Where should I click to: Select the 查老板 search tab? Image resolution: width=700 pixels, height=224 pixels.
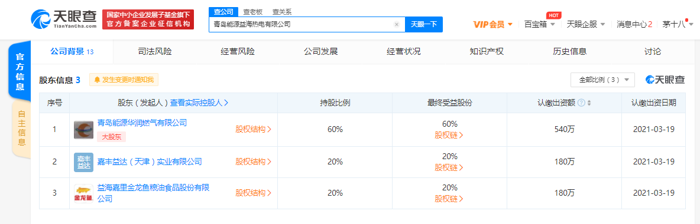(x=252, y=12)
